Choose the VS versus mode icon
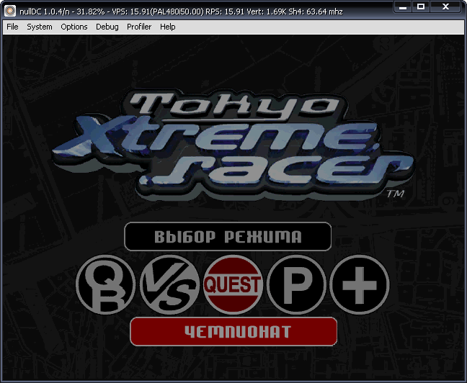The width and height of the screenshot is (467, 383). coord(170,285)
